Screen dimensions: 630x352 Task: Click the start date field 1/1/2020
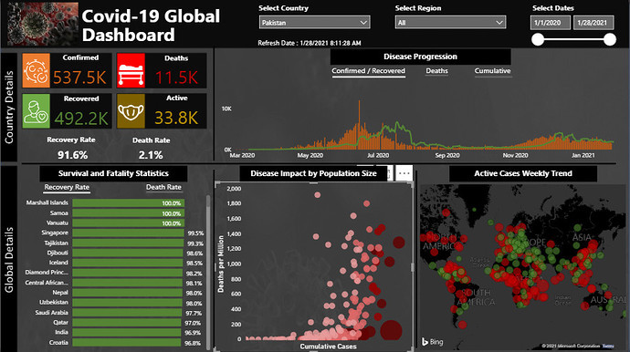[550, 23]
